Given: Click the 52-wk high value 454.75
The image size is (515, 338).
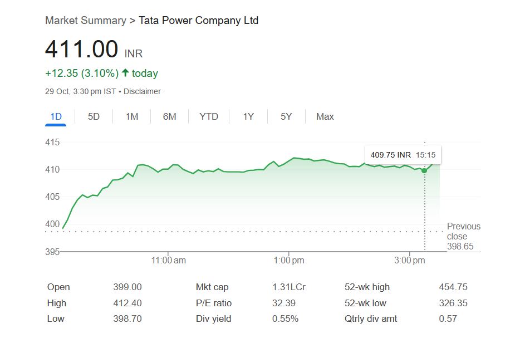Looking at the screenshot, I should (453, 287).
